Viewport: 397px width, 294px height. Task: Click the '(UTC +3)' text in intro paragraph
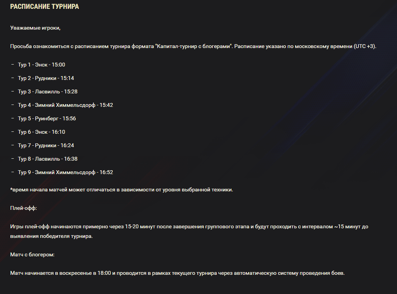[365, 46]
